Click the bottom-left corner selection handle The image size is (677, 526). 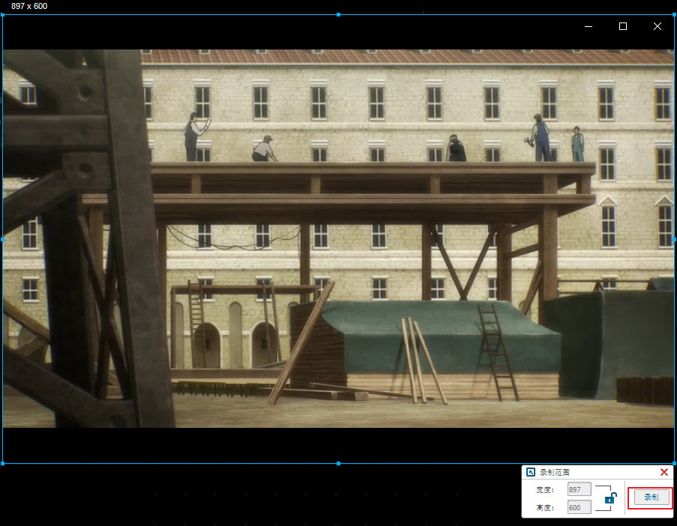(x=2, y=463)
